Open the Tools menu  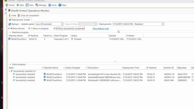click(x=52, y=5)
